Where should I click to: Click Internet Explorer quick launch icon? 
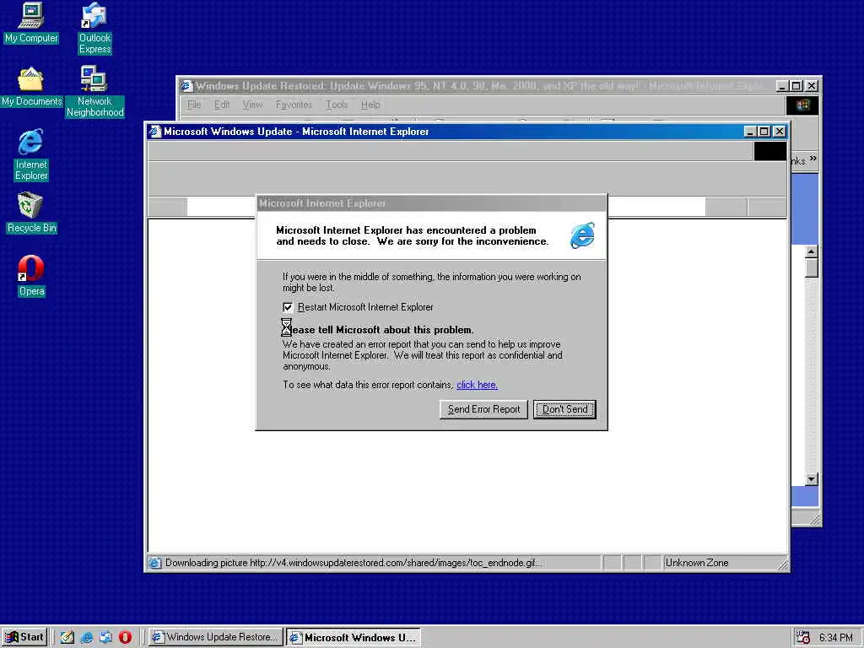pos(87,638)
